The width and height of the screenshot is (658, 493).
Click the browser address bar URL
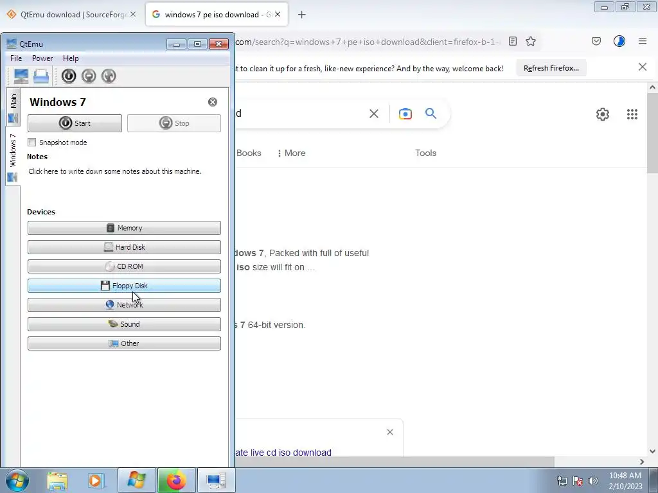[368, 42]
